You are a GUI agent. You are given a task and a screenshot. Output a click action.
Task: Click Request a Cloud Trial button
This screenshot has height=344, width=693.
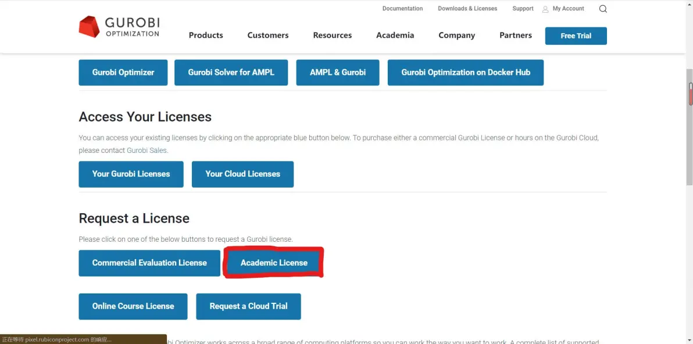click(248, 306)
